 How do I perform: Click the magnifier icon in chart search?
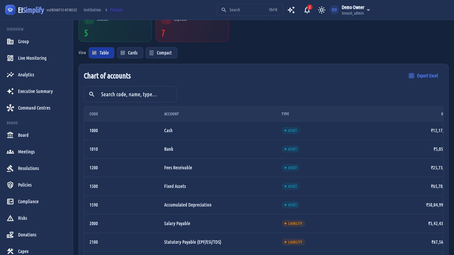[x=92, y=94]
